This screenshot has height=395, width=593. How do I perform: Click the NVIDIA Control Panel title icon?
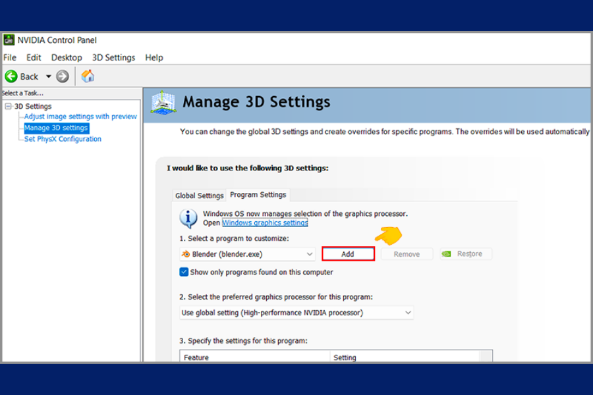(9, 40)
